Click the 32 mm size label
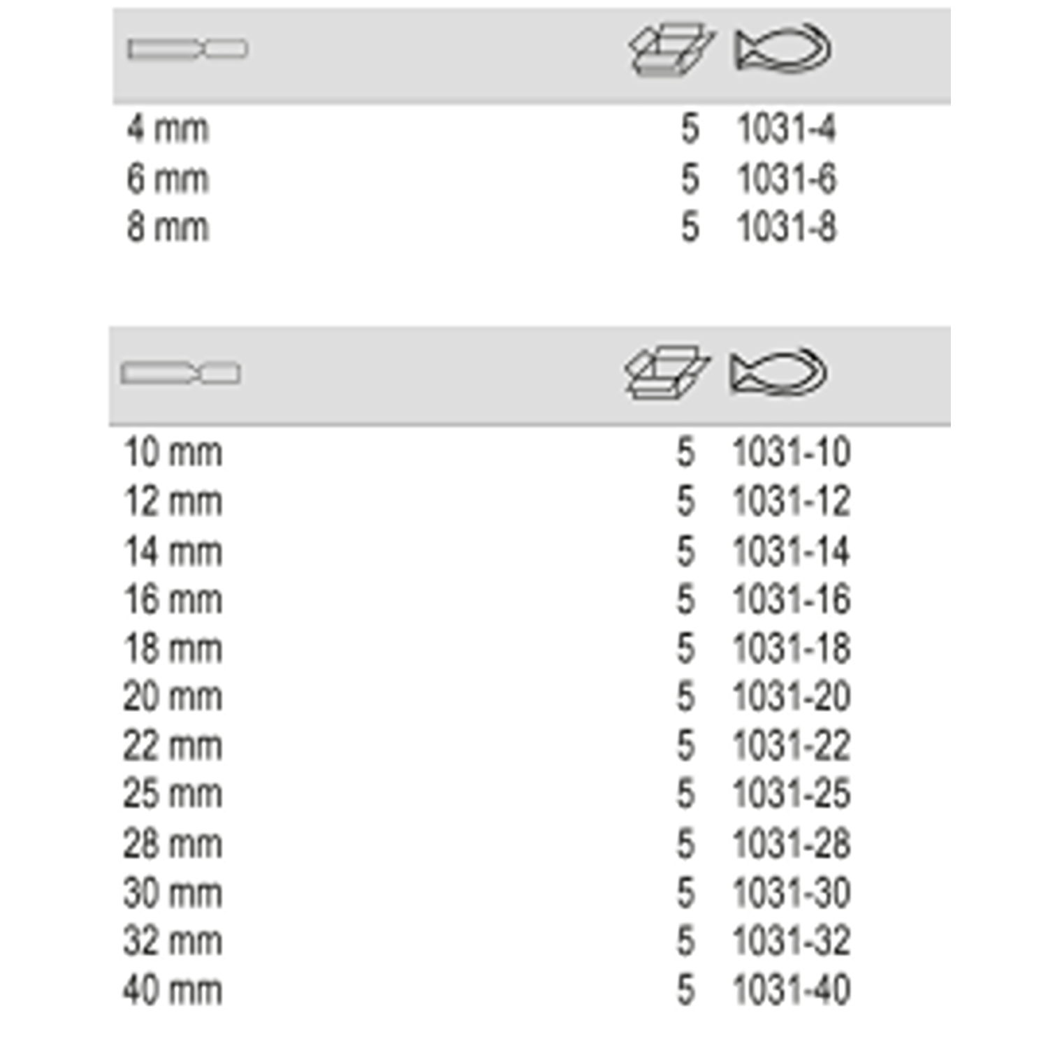The width and height of the screenshot is (1048, 1048). [x=173, y=940]
